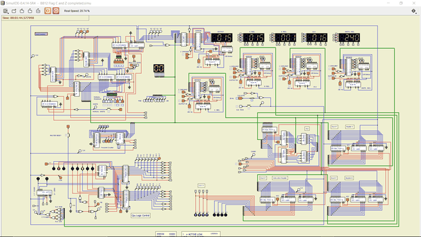Screen dimensions: 421x237
Task: Open the settings icon at top right
Action: pos(414,11)
